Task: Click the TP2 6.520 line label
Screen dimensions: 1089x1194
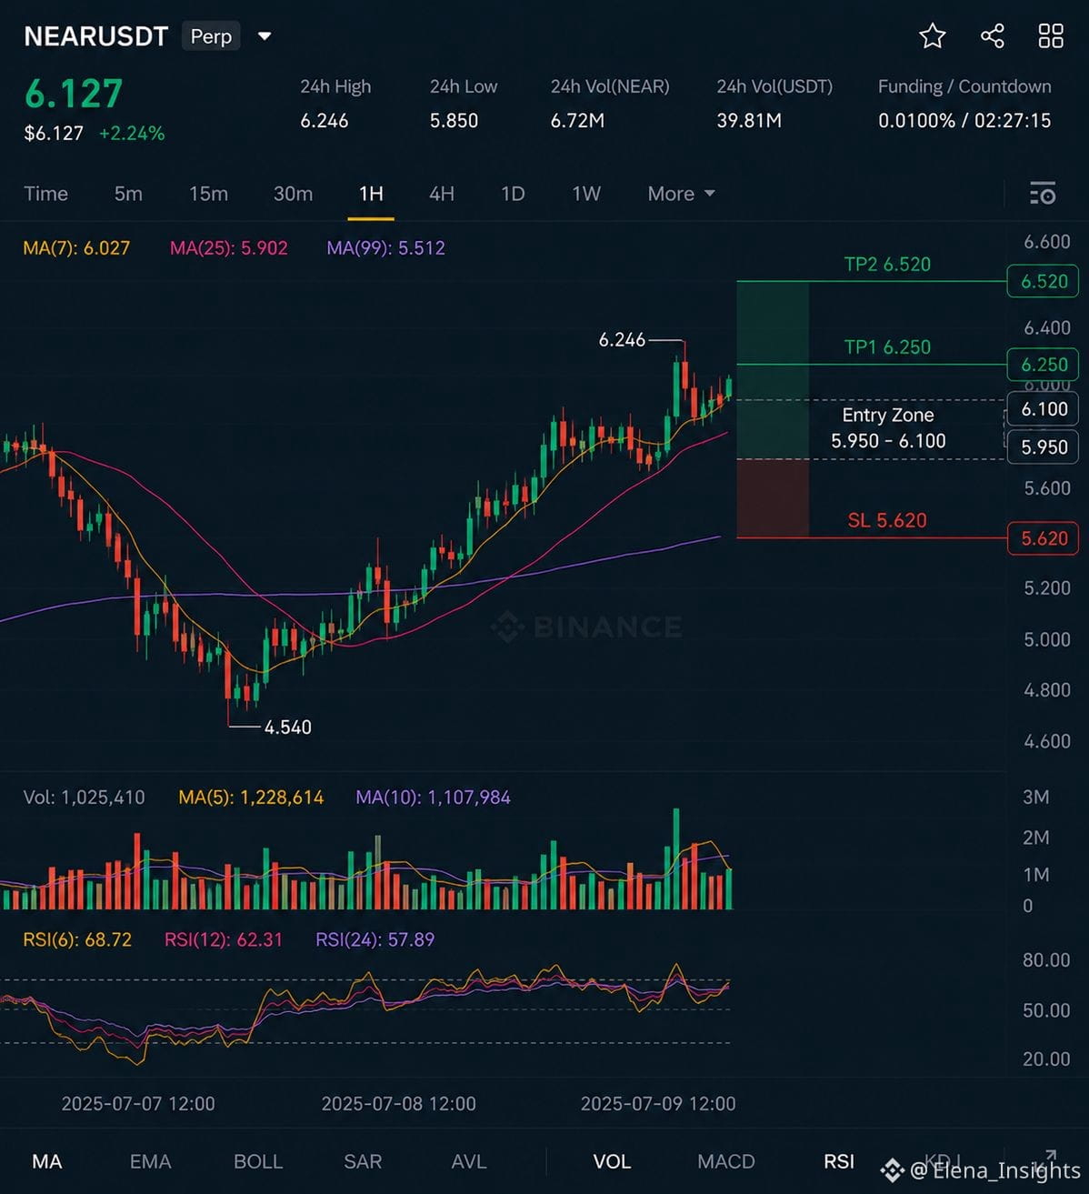Action: [887, 264]
